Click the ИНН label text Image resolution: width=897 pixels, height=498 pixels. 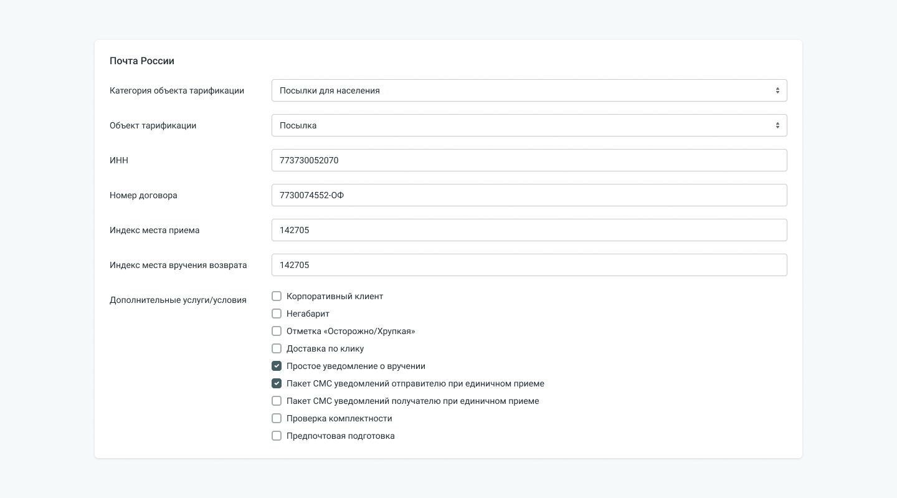tap(119, 160)
